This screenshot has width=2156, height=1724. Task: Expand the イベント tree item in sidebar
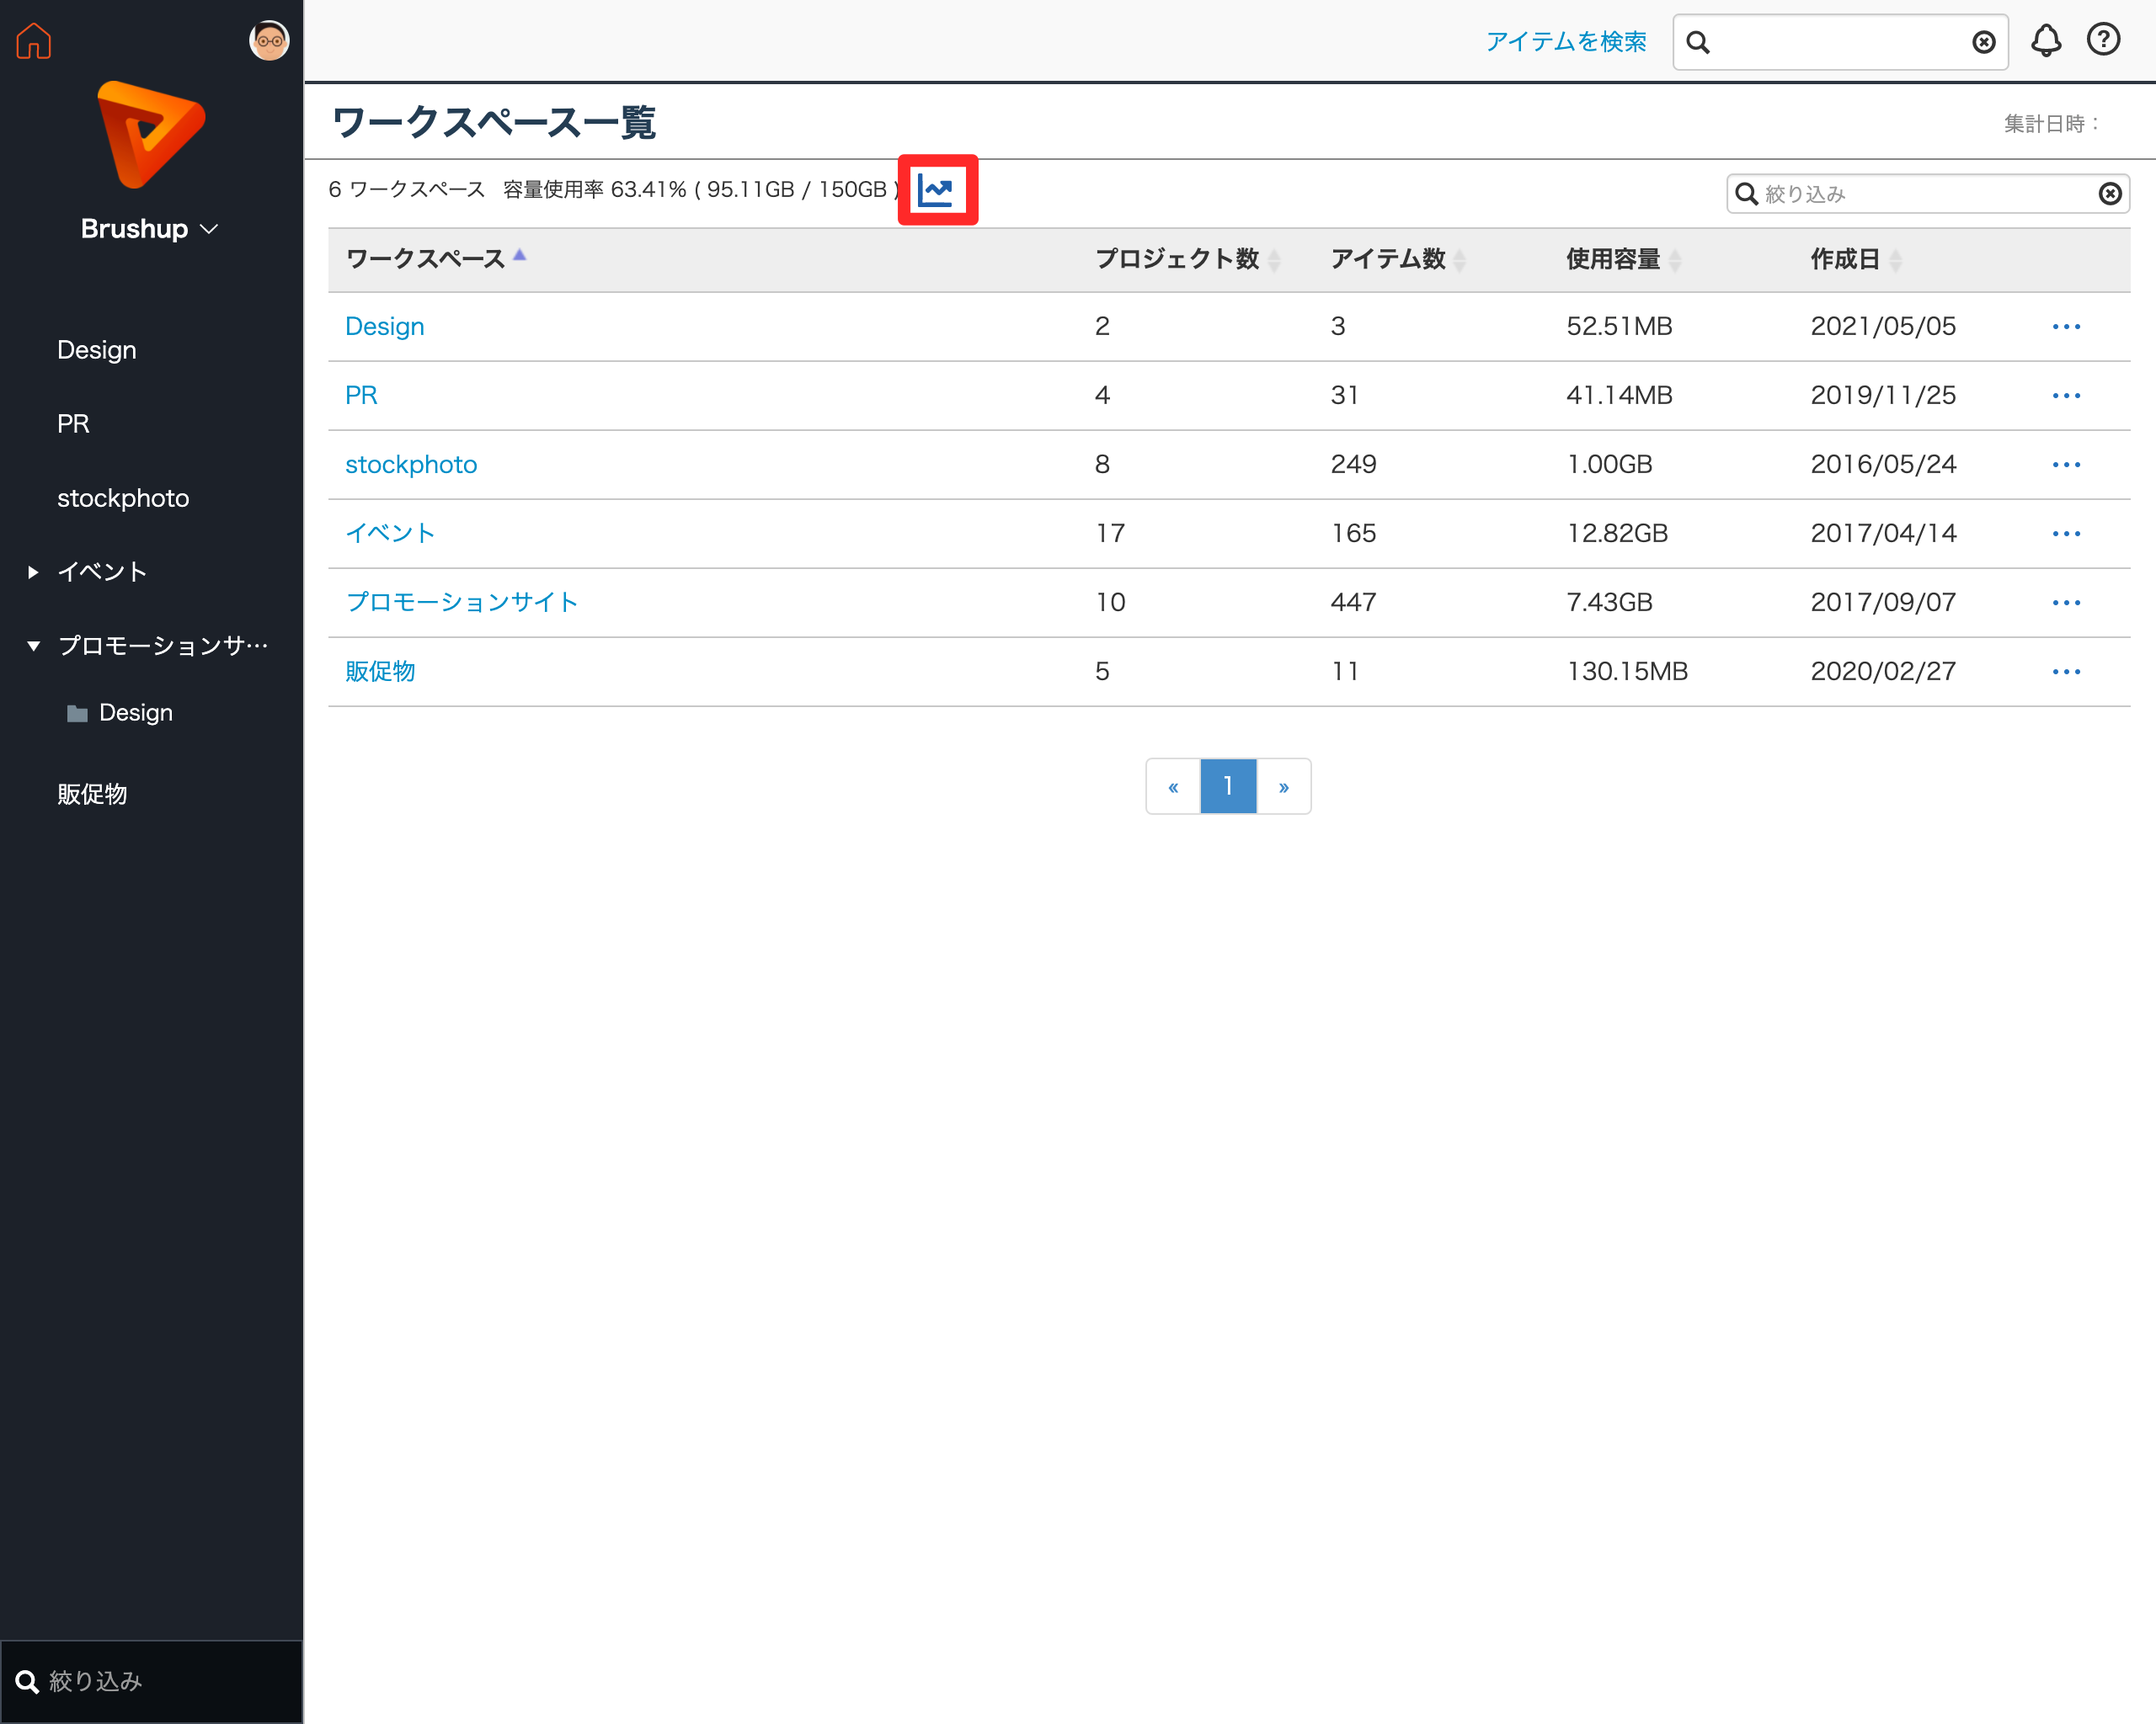tap(33, 572)
